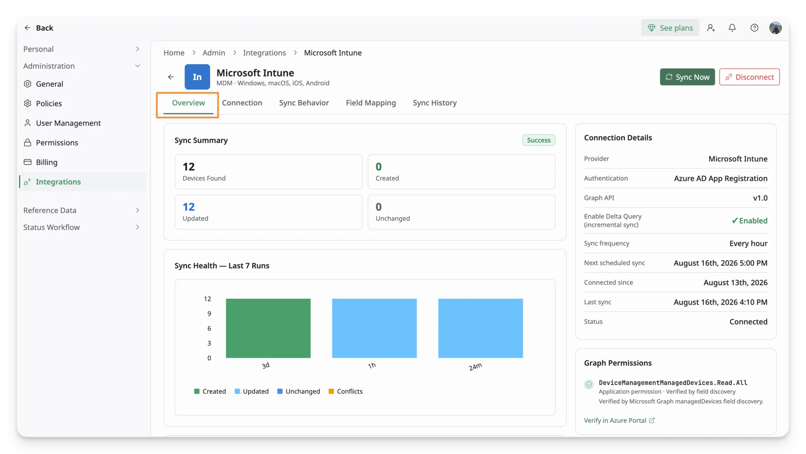Click the blue 'In' Intune logo
Viewport: 806px width, 454px height.
click(x=197, y=77)
